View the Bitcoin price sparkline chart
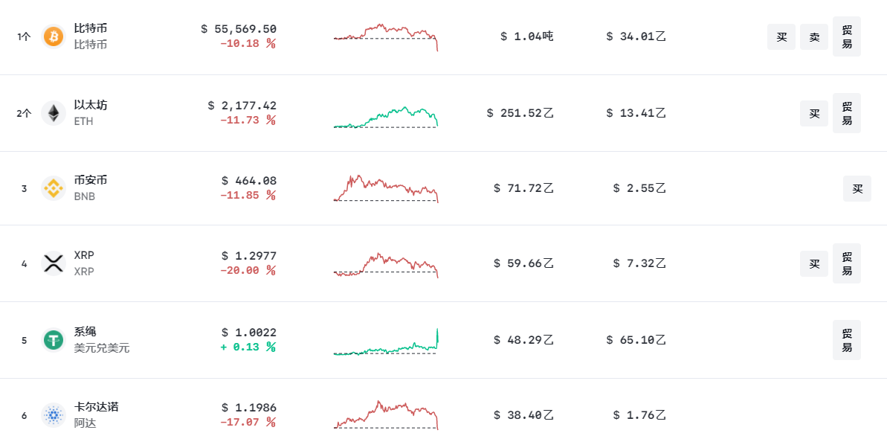Viewport: 887px width, 436px height. click(x=386, y=36)
